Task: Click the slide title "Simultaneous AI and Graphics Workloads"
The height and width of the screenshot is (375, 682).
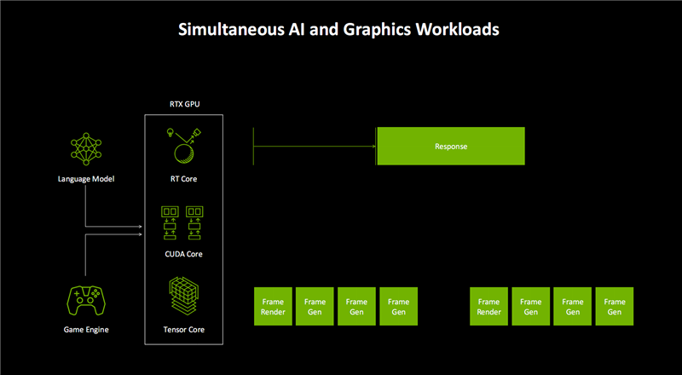Action: point(338,29)
